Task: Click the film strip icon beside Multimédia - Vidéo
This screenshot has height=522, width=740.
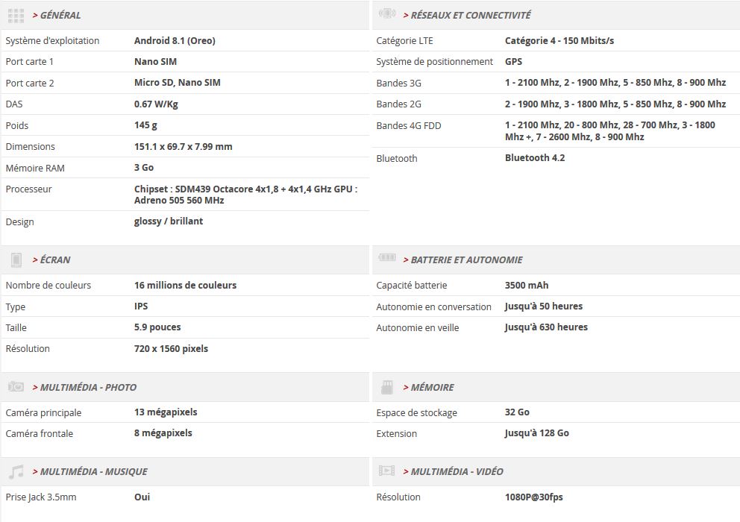Action: click(x=387, y=471)
